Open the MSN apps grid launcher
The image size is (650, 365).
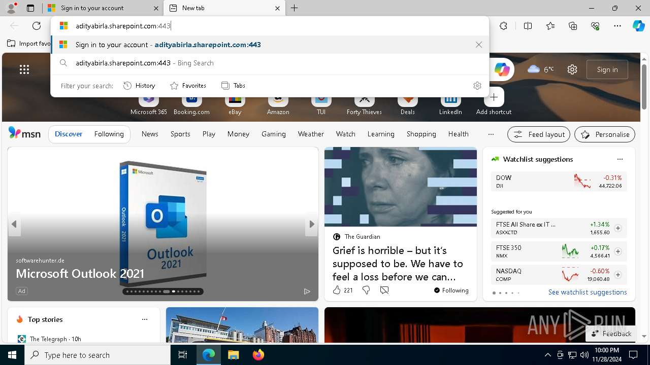(x=24, y=69)
